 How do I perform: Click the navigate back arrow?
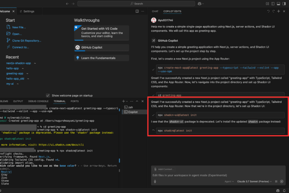point(68,3)
